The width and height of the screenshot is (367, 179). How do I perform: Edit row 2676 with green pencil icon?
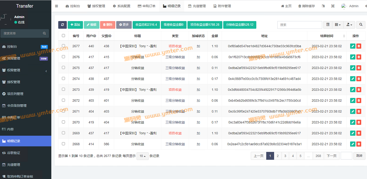353,57
